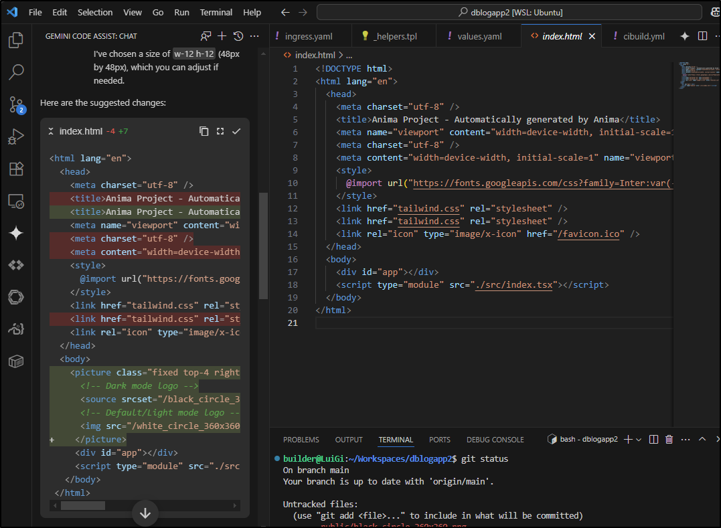
Task: Open the Terminal menu
Action: tap(216, 13)
